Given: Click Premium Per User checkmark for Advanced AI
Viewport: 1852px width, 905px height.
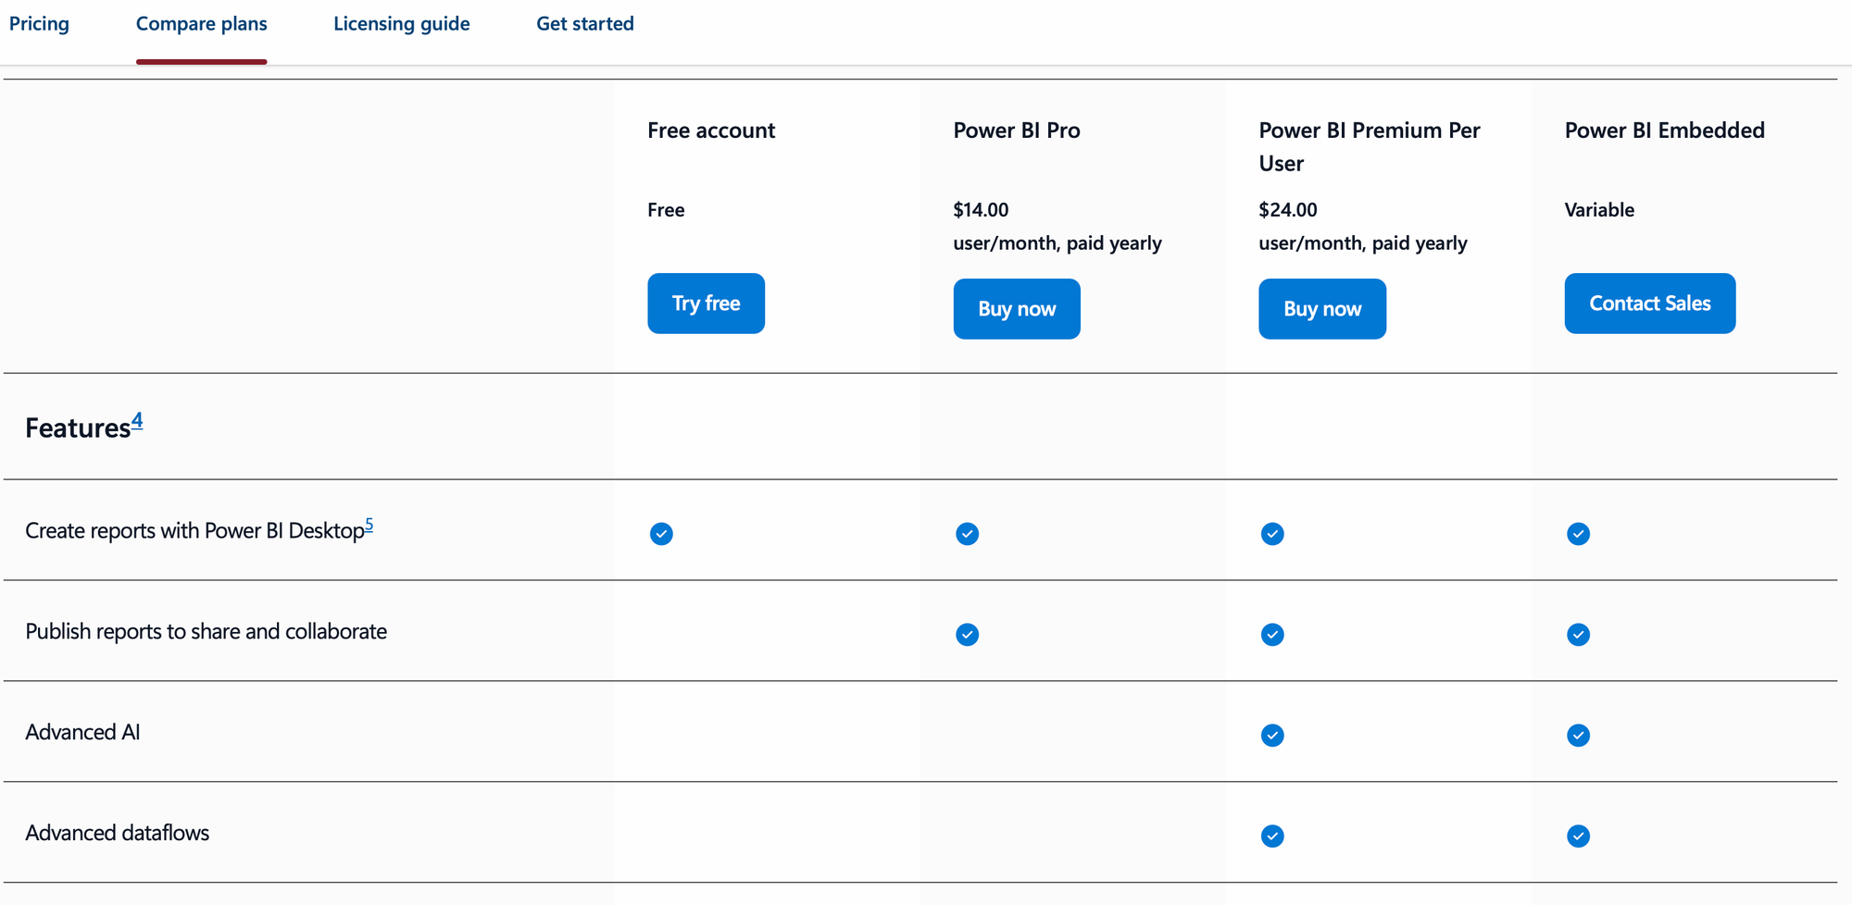Looking at the screenshot, I should click(x=1272, y=736).
